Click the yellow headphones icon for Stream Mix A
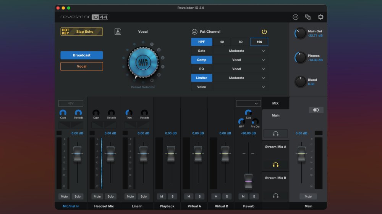The height and width of the screenshot is (214, 382). pyautogui.click(x=275, y=165)
